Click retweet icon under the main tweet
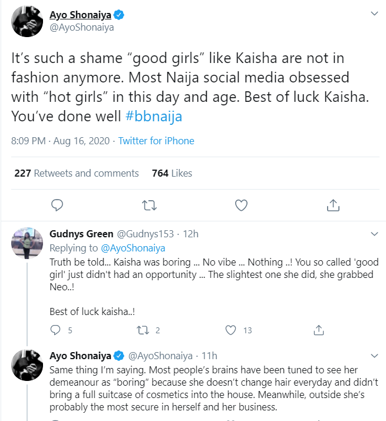This screenshot has height=421, width=386. [x=149, y=205]
